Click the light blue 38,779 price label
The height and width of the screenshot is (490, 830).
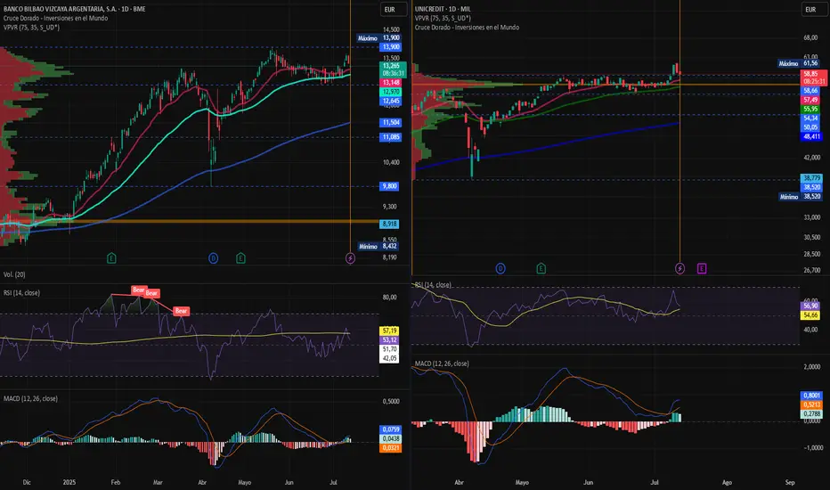811,178
